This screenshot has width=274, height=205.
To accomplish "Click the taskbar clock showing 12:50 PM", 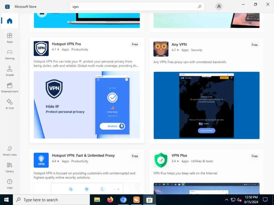I will click(251, 200).
